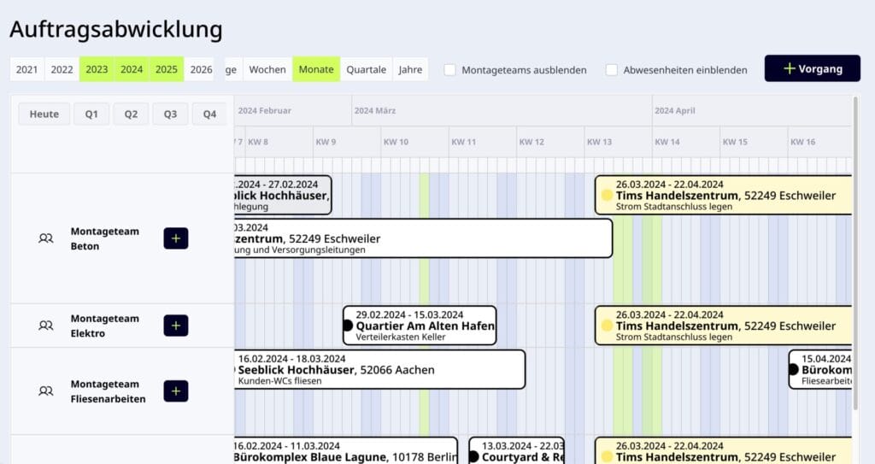Click yellow status dot in Beton Tims Handelszentrum
Screen dimensions: 875x464
[x=607, y=196]
